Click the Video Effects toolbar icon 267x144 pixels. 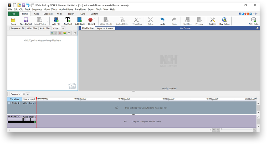106,20
